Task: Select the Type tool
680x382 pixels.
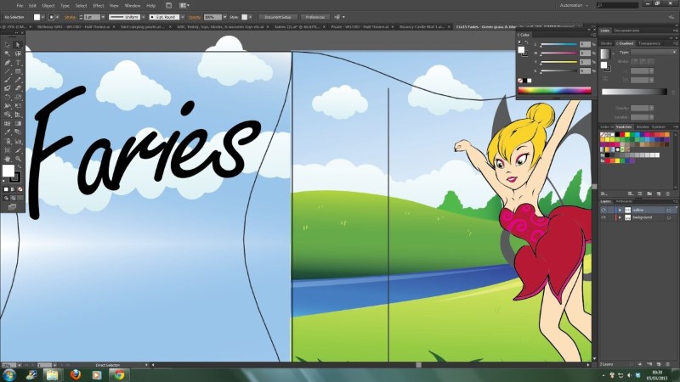Action: tap(17, 63)
